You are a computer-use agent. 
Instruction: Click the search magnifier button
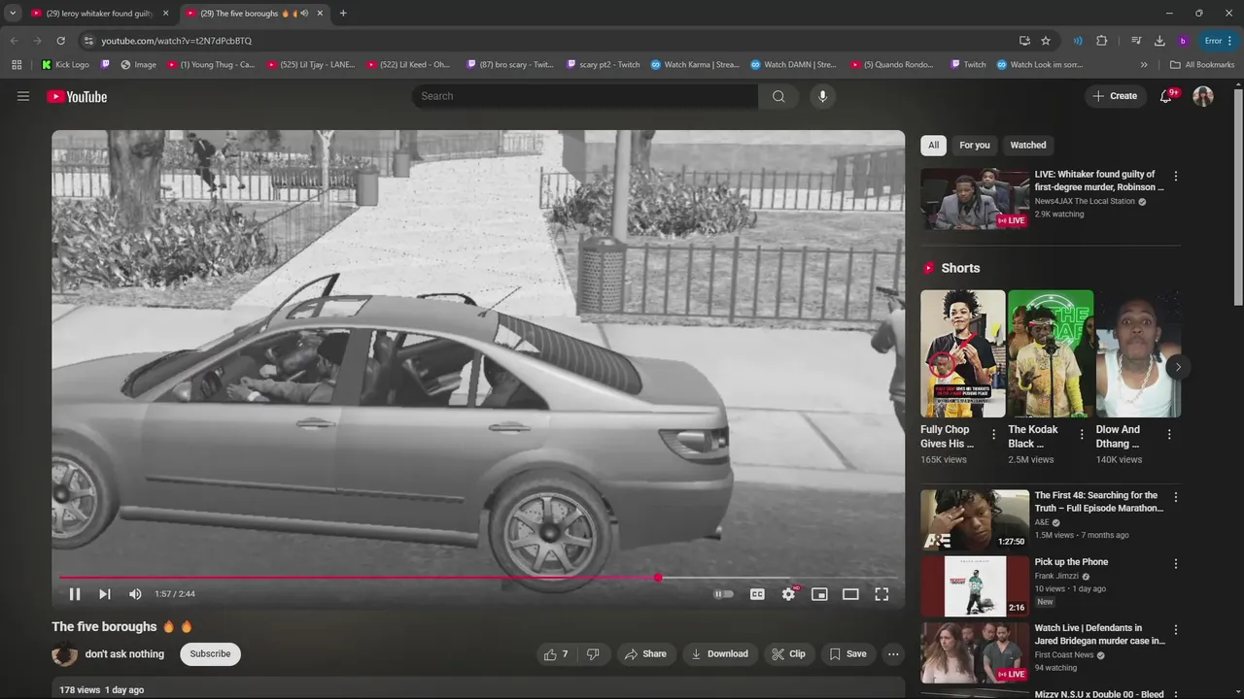coord(778,96)
